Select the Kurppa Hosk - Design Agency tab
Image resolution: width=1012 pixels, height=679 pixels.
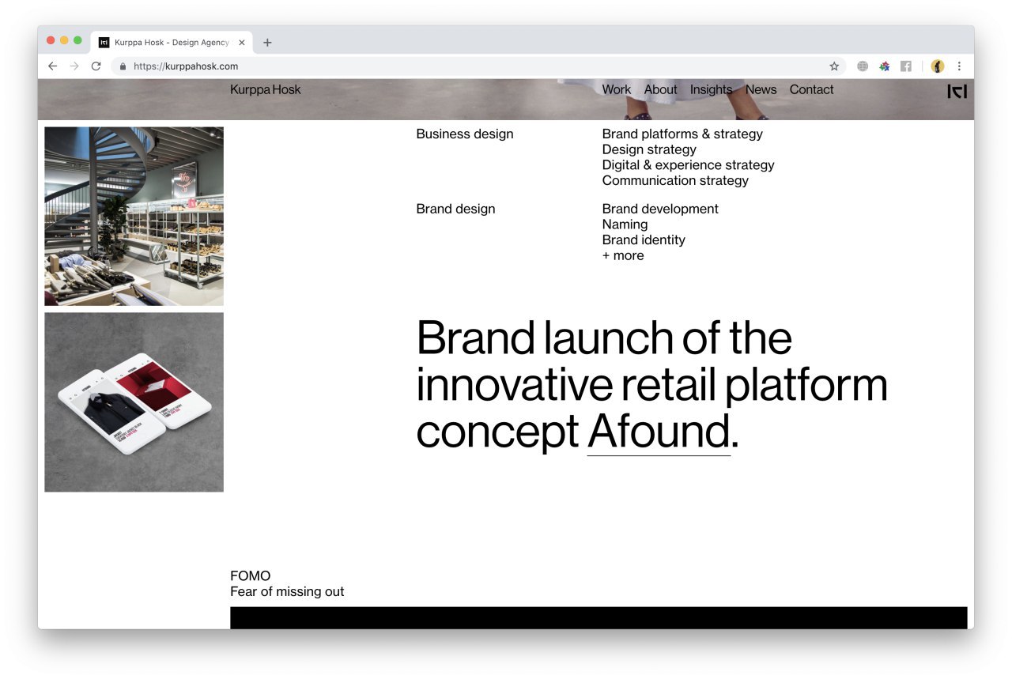pyautogui.click(x=172, y=43)
